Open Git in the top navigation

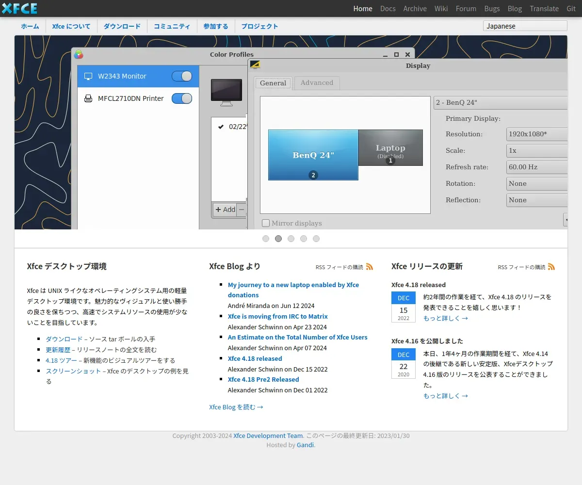(x=571, y=9)
